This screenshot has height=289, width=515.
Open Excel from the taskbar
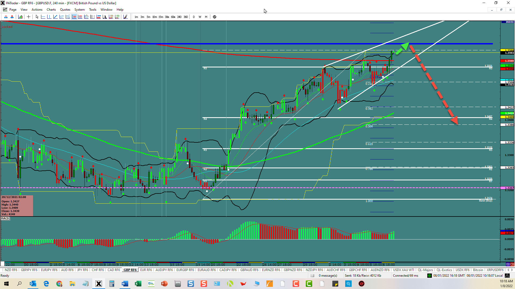(138, 284)
